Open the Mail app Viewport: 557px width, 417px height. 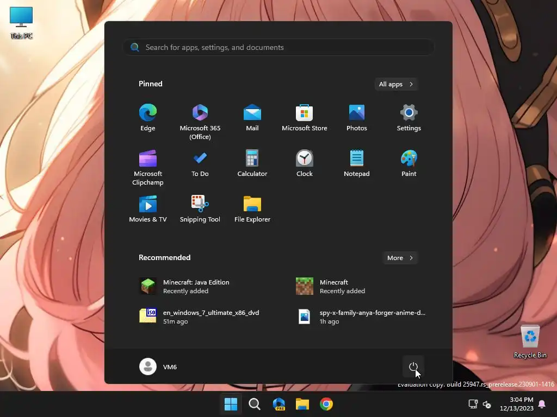tap(252, 118)
